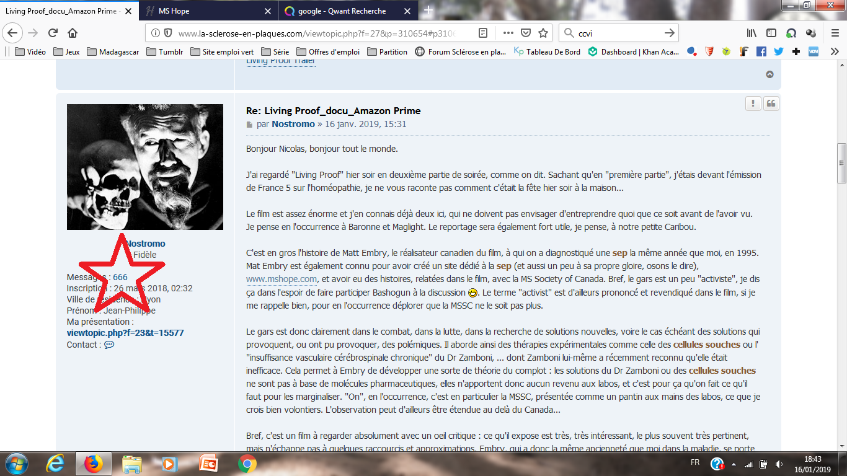Screen dimensions: 847x476
Task: Click the forward navigation arrow
Action: 33,33
